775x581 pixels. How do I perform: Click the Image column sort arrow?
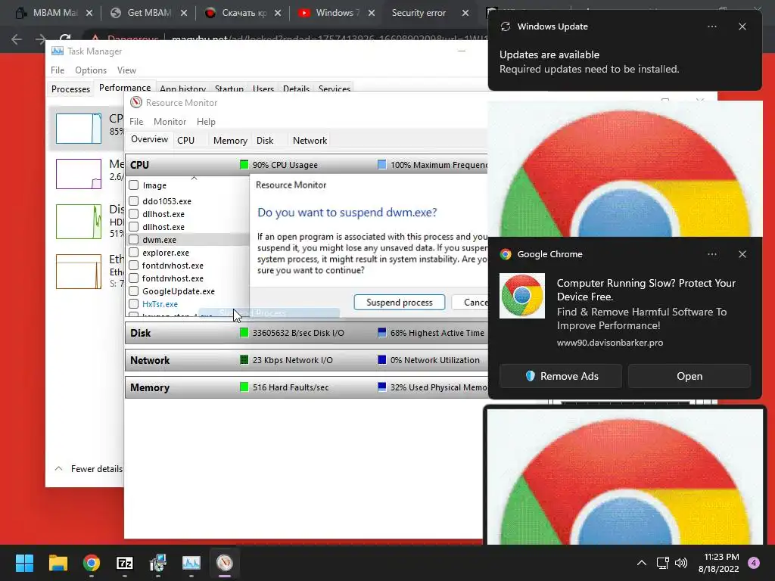pyautogui.click(x=195, y=178)
